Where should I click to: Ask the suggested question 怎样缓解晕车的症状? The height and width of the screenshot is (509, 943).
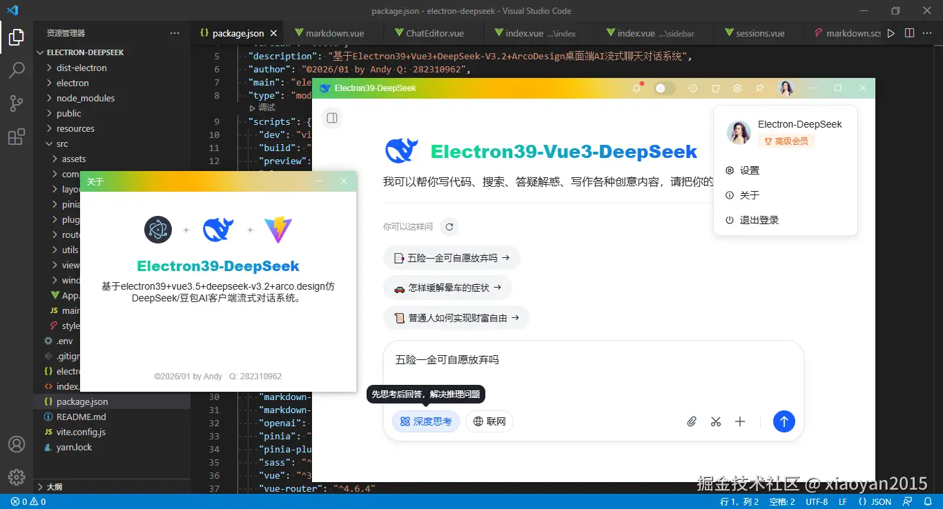pyautogui.click(x=448, y=288)
